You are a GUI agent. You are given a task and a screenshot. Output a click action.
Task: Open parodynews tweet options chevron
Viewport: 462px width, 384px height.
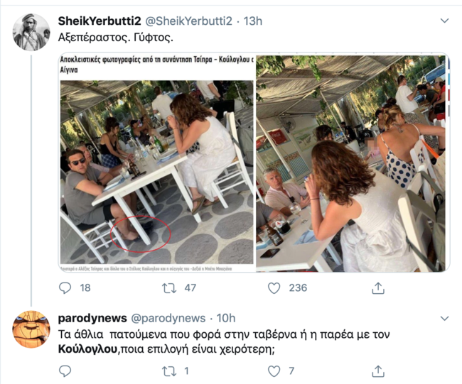pyautogui.click(x=445, y=318)
